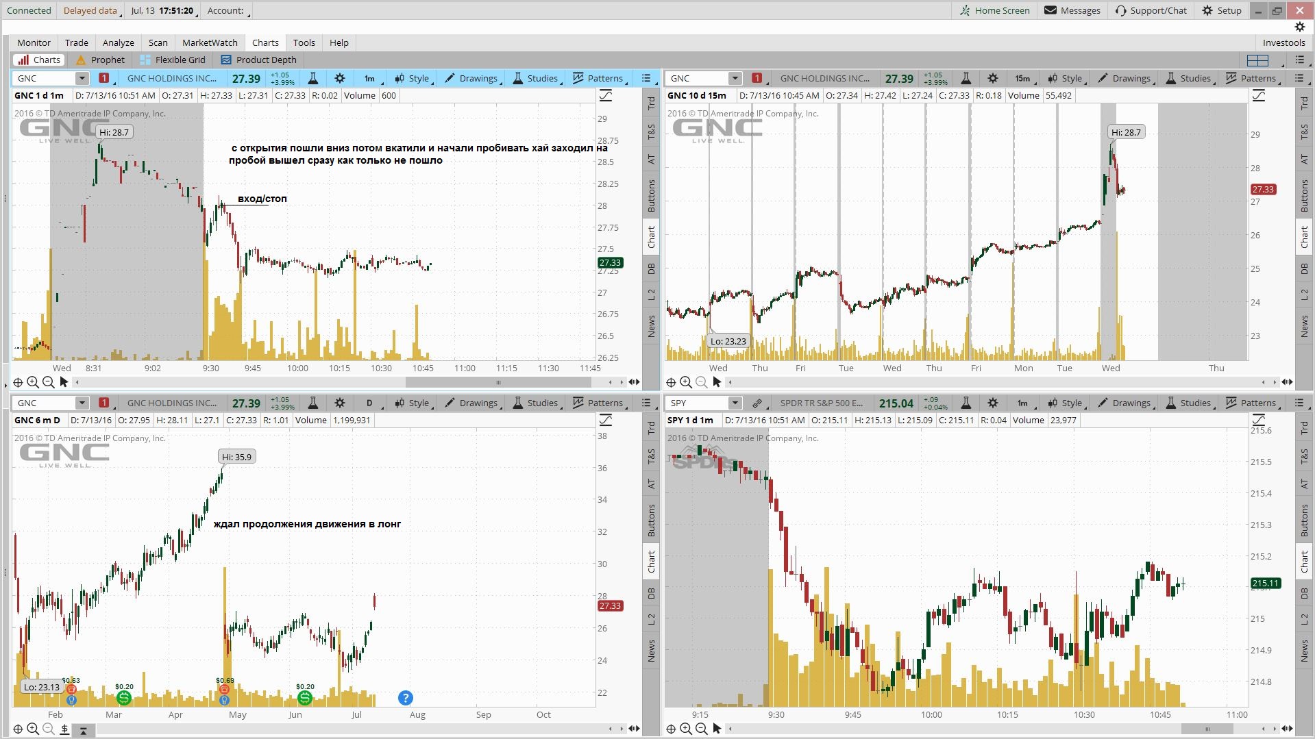Toggle the News side panel in SPY chart
The width and height of the screenshot is (1315, 739).
(1304, 651)
